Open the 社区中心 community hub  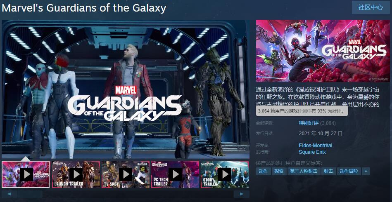[371, 7]
